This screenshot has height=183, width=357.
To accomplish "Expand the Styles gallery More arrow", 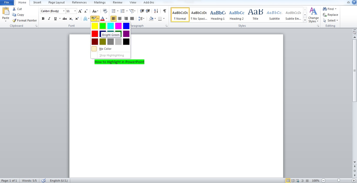I will pos(305,20).
